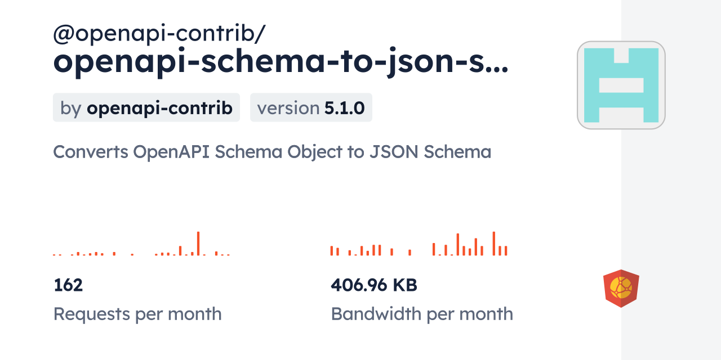The height and width of the screenshot is (360, 721).
Task: Click the tallest bar in bandwidth chart
Action: tap(493, 244)
